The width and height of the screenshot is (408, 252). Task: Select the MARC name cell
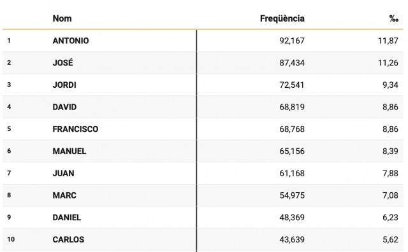click(64, 195)
